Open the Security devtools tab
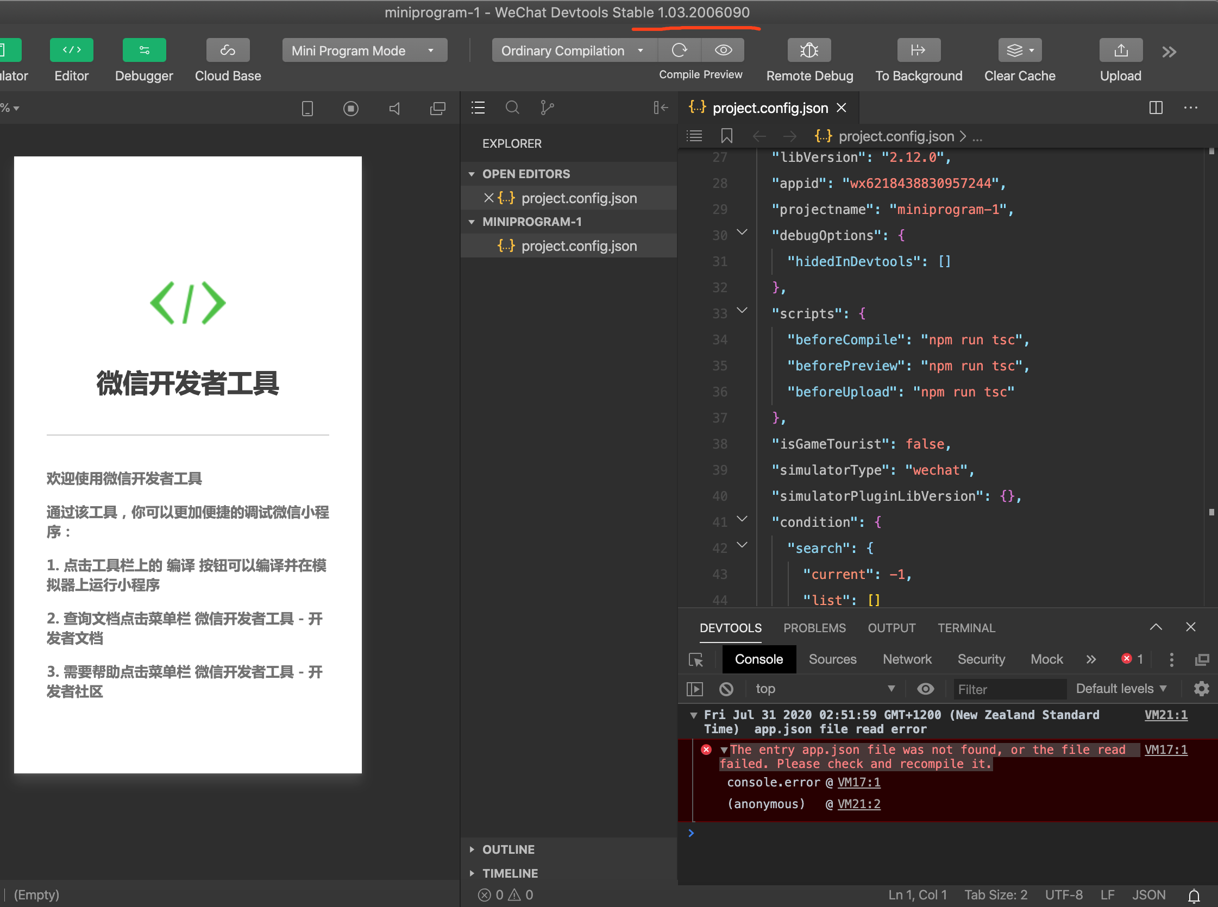The image size is (1218, 907). tap(981, 659)
